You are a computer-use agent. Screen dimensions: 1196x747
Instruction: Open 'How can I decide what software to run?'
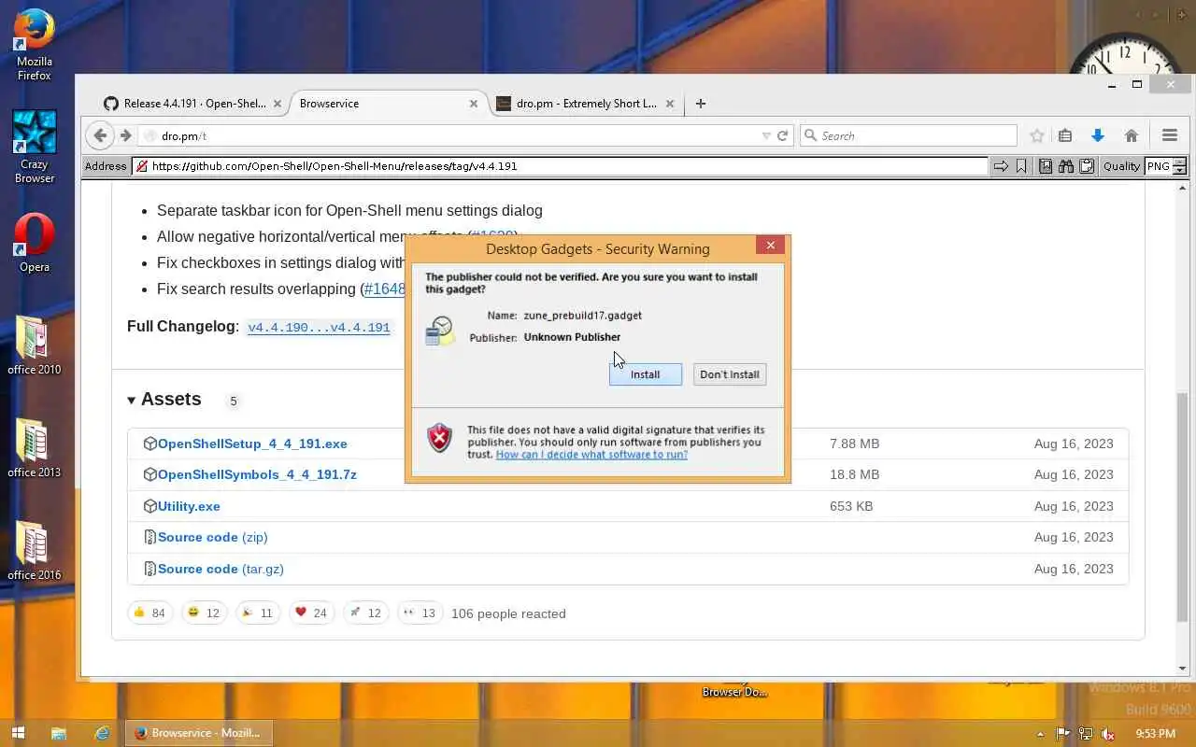(591, 454)
